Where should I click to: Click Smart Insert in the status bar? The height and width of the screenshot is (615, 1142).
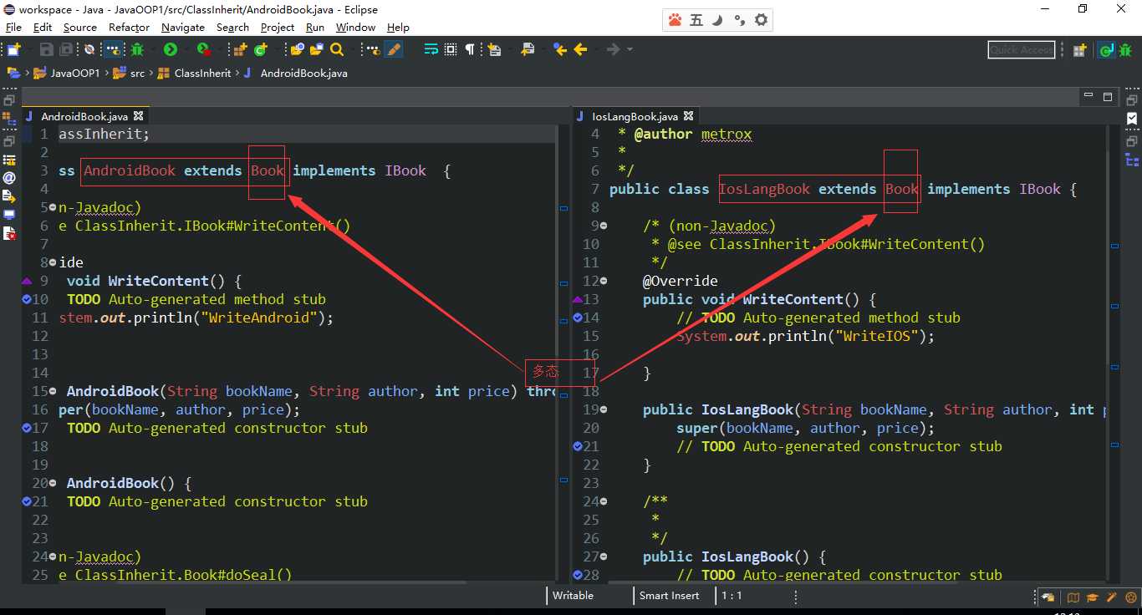click(x=670, y=596)
